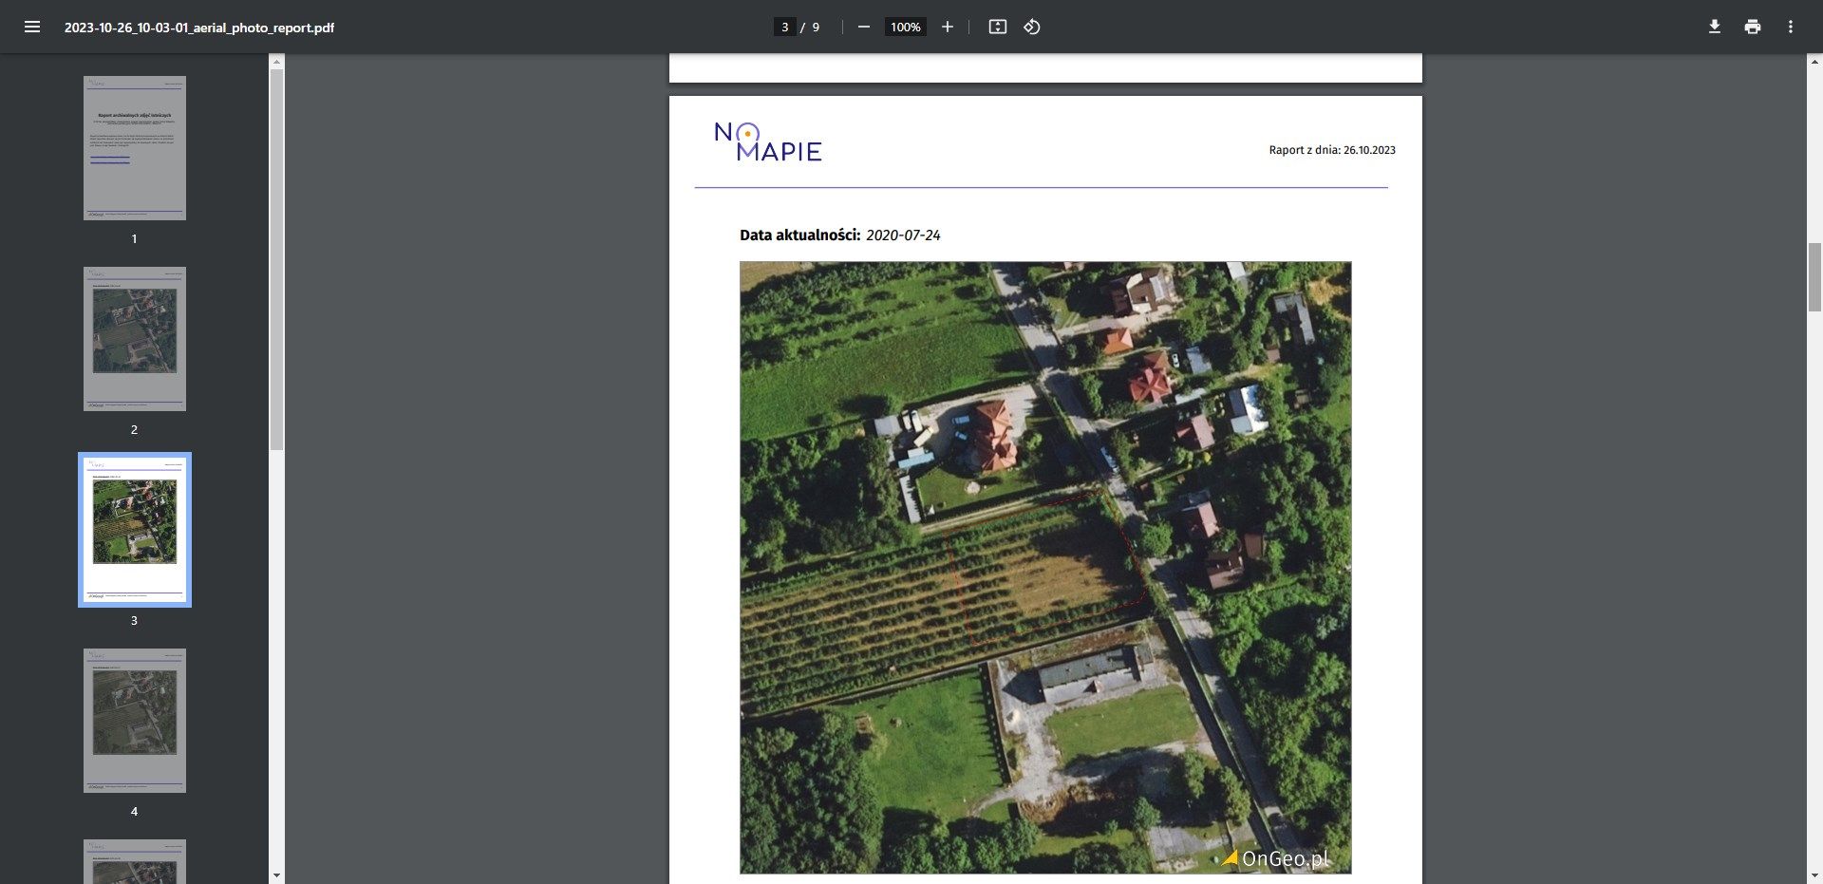Jump to page 4 thumbnail
The height and width of the screenshot is (884, 1823).
(134, 721)
